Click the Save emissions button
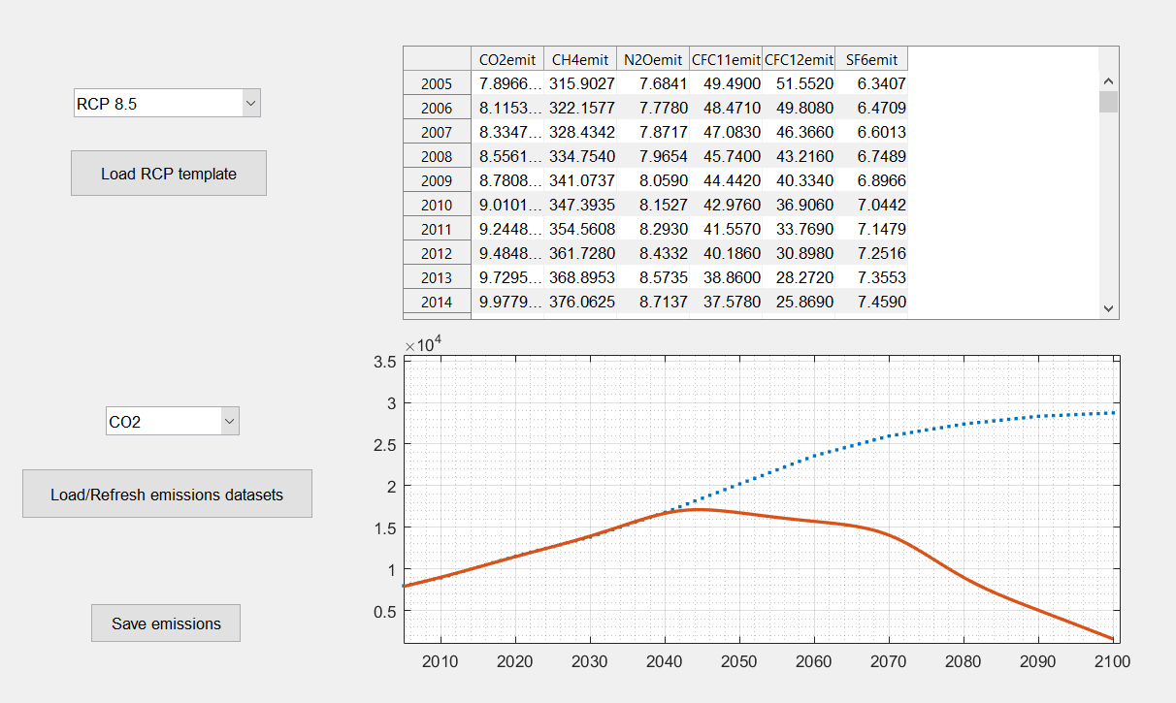Image resolution: width=1176 pixels, height=703 pixels. 166,623
